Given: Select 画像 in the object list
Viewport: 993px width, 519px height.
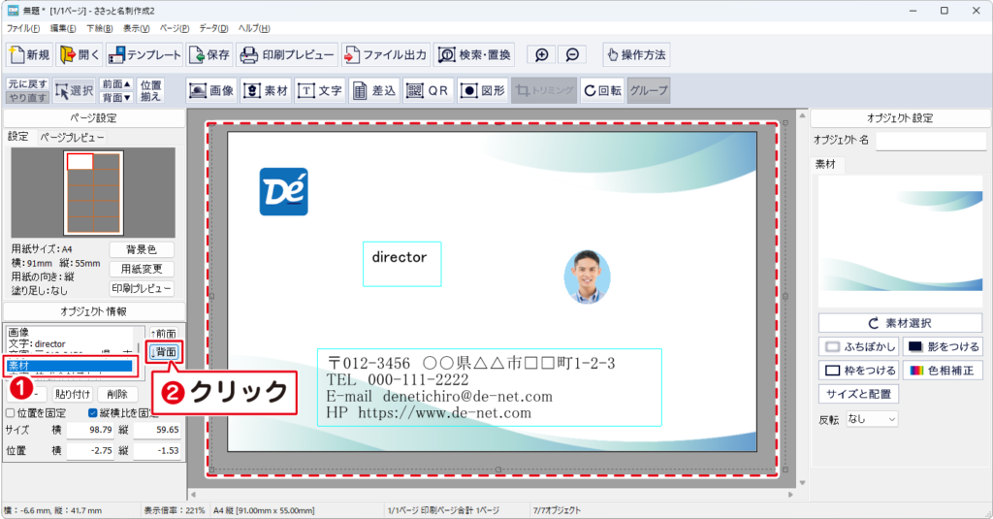Looking at the screenshot, I should click(69, 332).
